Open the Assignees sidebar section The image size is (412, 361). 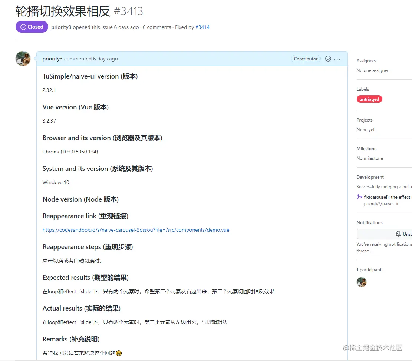click(x=366, y=61)
